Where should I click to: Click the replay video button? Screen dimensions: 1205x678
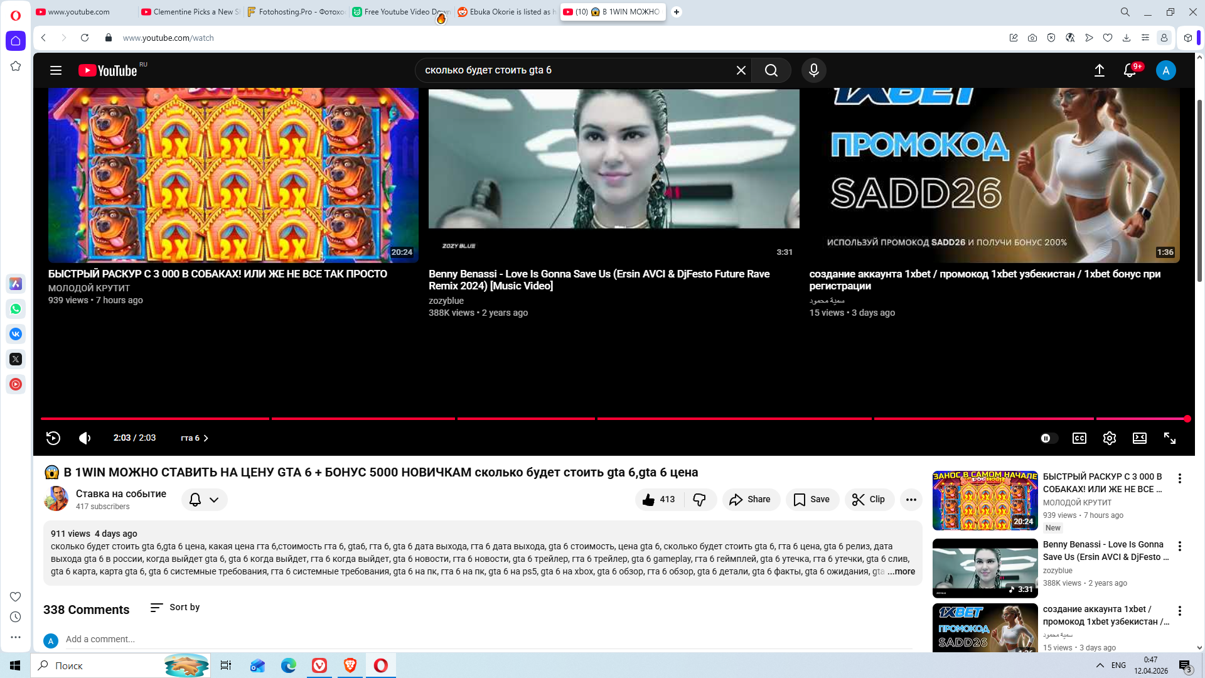53,438
